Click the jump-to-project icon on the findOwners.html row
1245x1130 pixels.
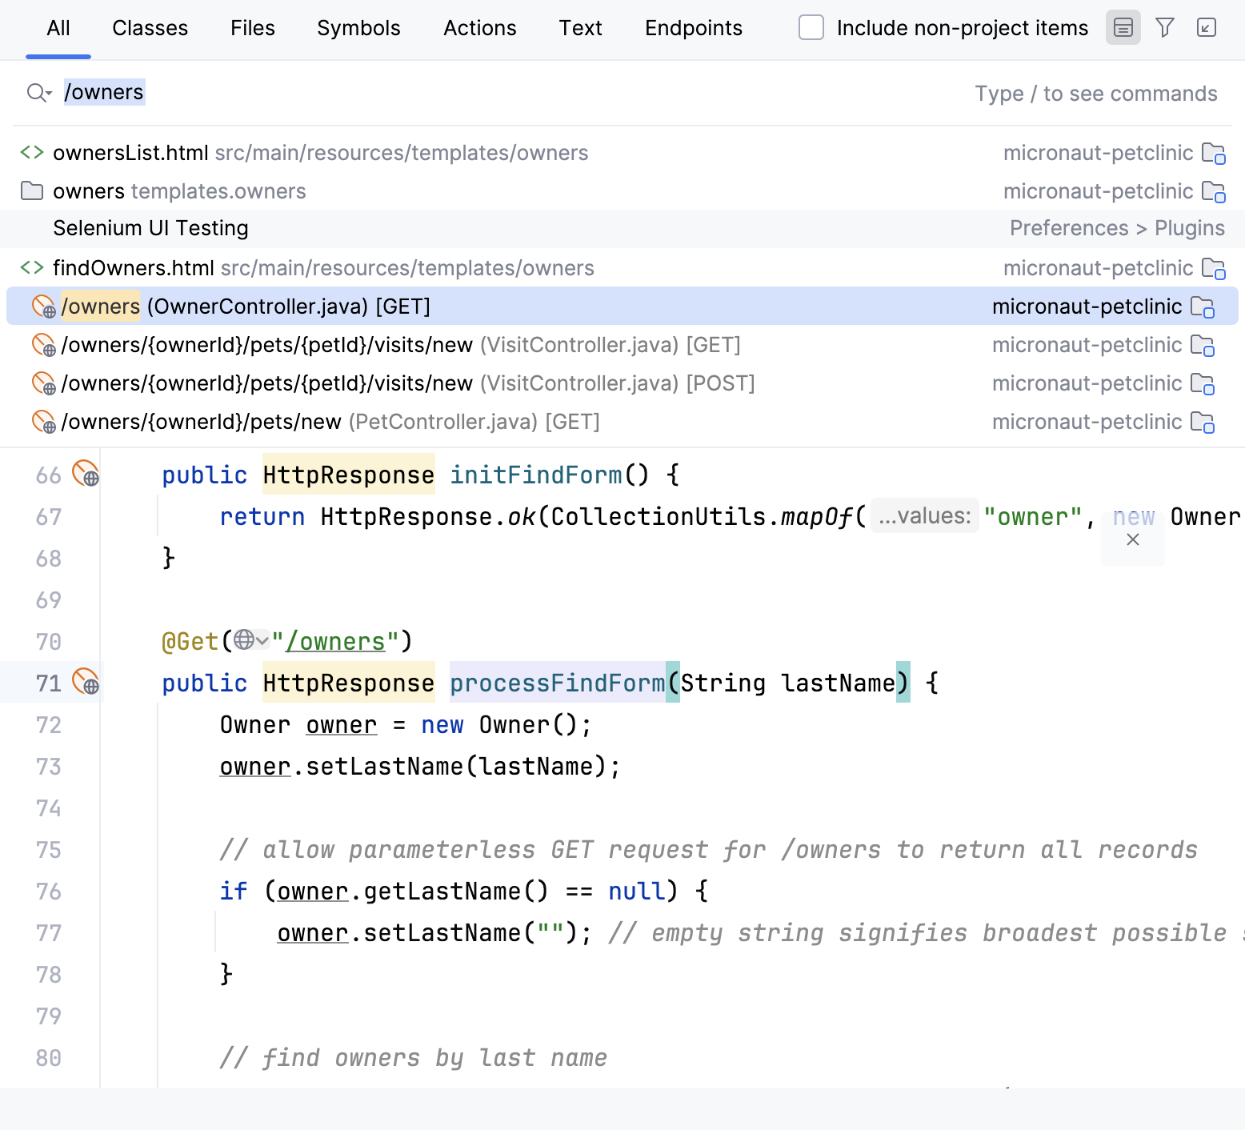coord(1215,268)
